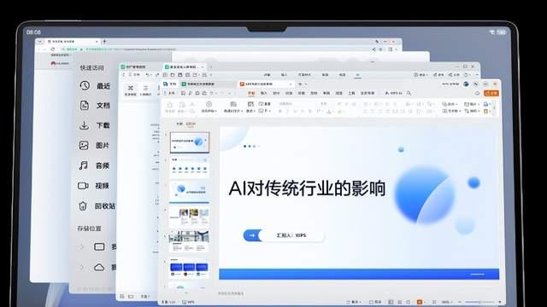Open 下载 (Downloads) in file manager sidebar

click(95, 125)
